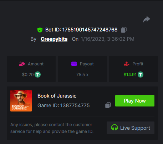Click the green headphones support icon

pos(114,128)
